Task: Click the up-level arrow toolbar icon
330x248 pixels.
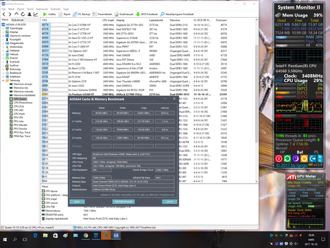Action: 16,14
